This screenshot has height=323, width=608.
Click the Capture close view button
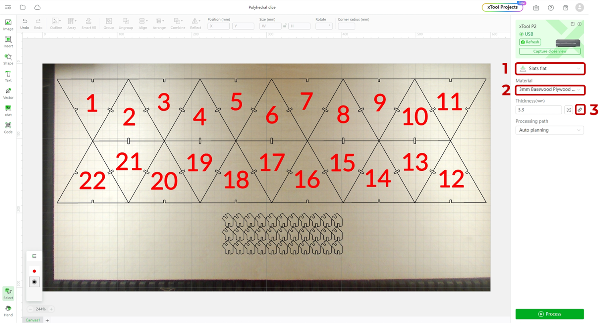point(549,51)
